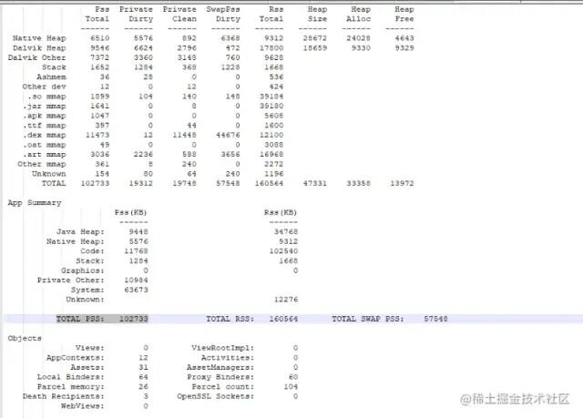
Task: Click the ".jar mmap" row label
Action: pos(45,106)
